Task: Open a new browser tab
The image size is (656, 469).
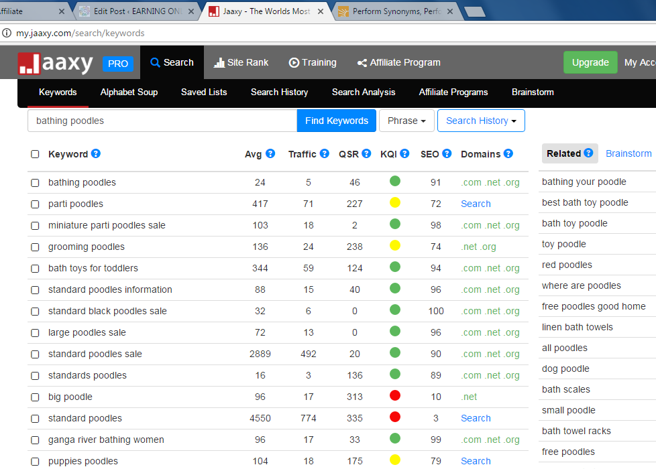Action: pyautogui.click(x=474, y=11)
